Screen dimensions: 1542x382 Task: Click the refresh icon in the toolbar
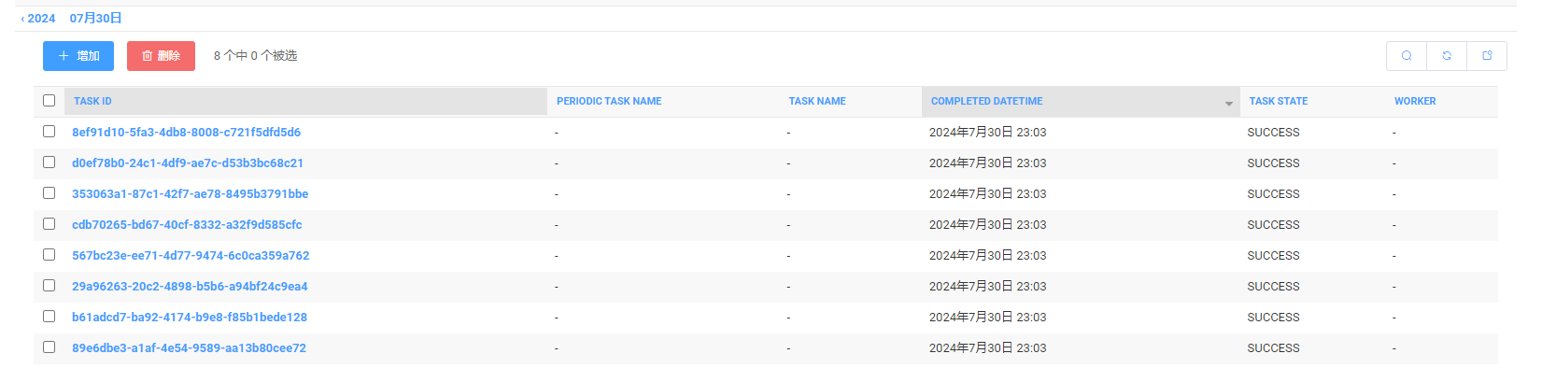pyautogui.click(x=1447, y=56)
